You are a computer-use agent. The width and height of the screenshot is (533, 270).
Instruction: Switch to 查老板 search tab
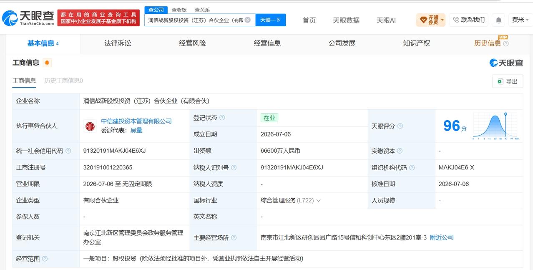point(179,10)
